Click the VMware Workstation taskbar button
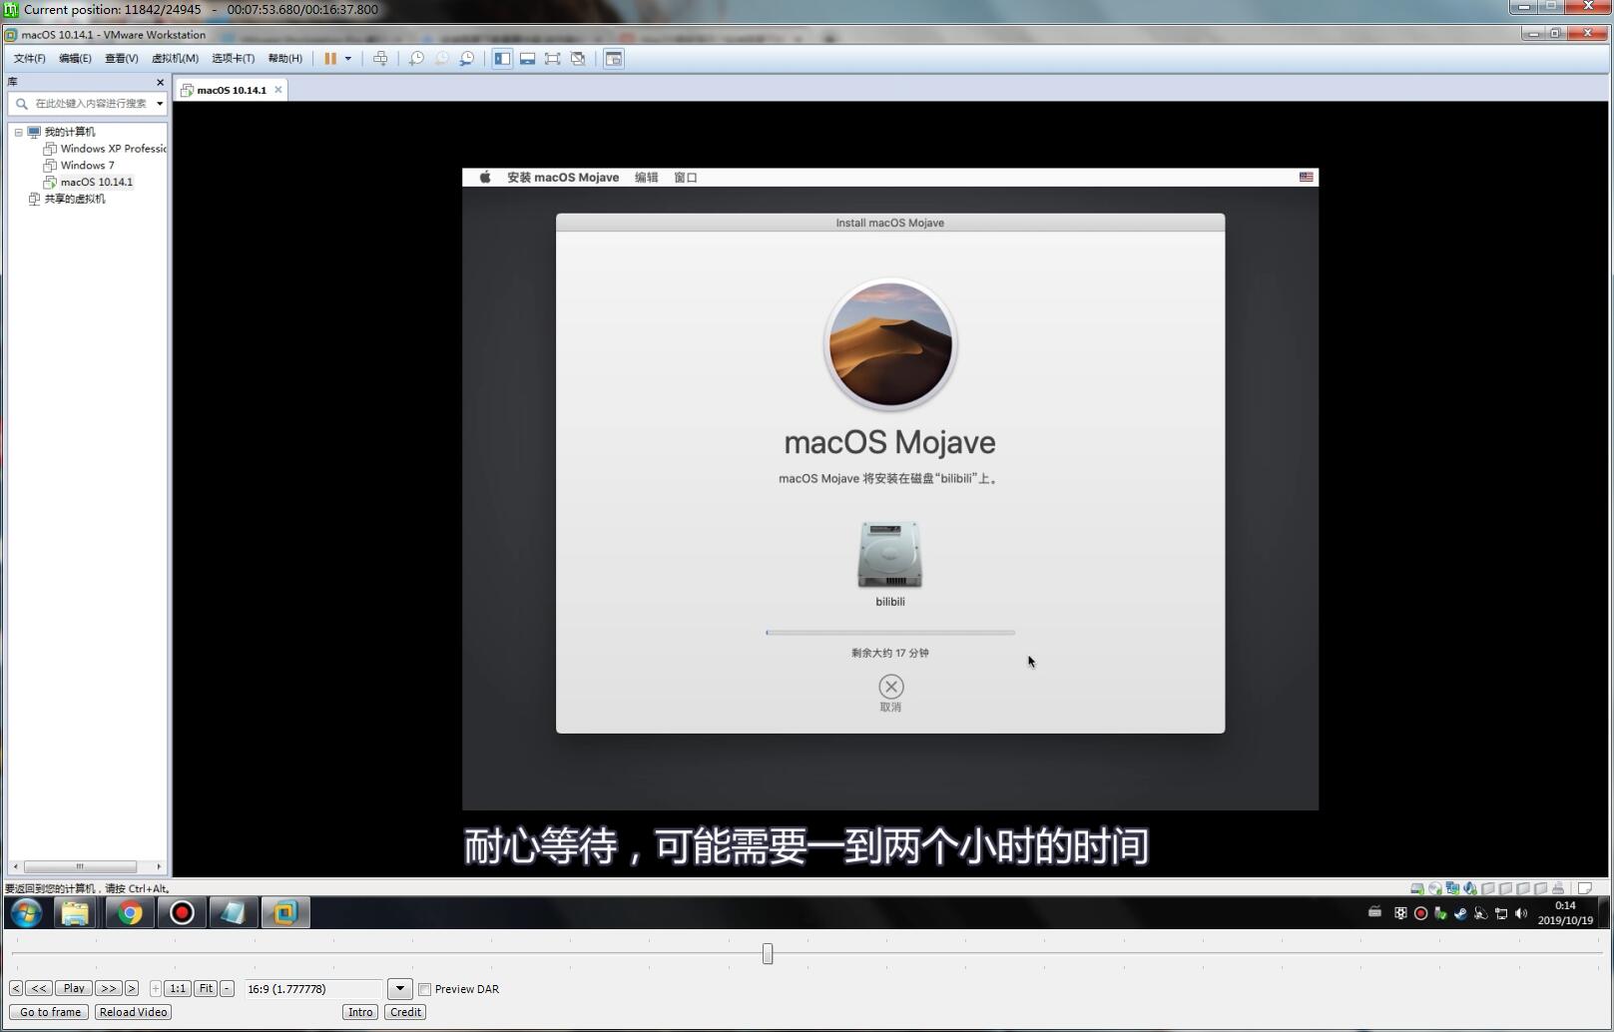This screenshot has height=1032, width=1614. click(x=285, y=912)
